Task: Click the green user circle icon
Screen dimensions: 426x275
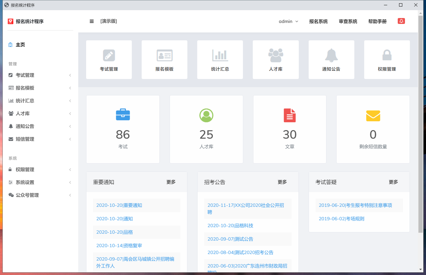Action: pos(206,115)
